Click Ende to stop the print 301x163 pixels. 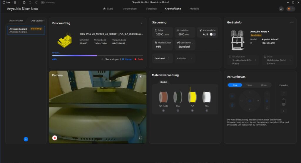click(139, 59)
